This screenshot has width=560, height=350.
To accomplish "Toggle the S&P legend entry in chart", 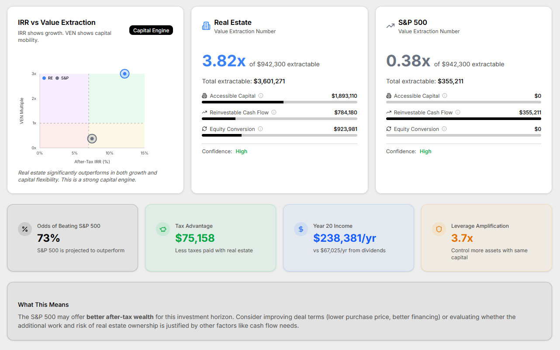I will (x=62, y=78).
